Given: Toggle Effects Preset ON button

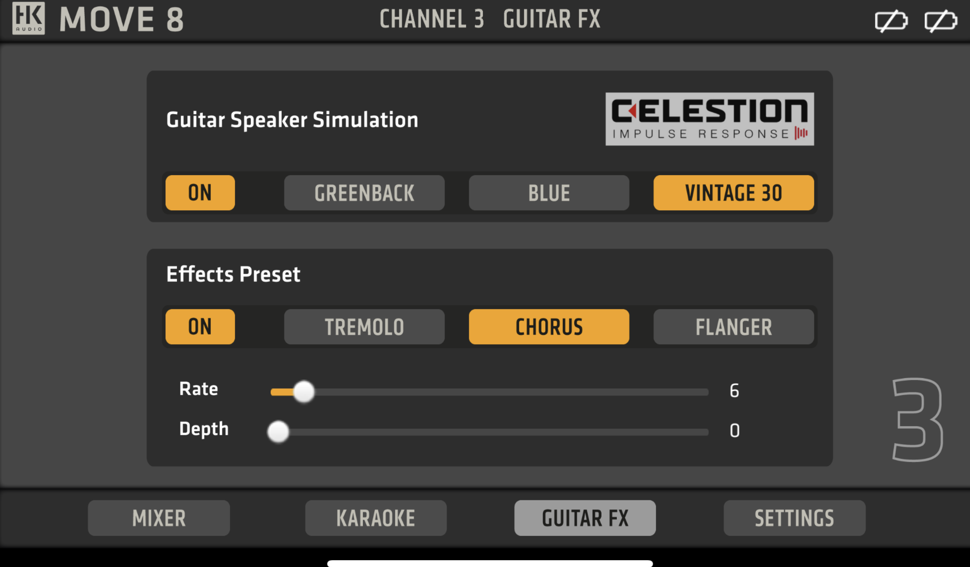Looking at the screenshot, I should (200, 327).
